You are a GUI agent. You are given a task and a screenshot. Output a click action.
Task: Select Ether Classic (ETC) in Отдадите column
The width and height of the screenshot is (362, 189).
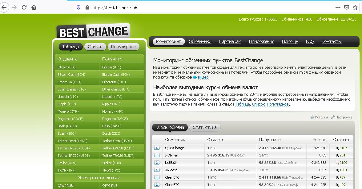(x=77, y=89)
